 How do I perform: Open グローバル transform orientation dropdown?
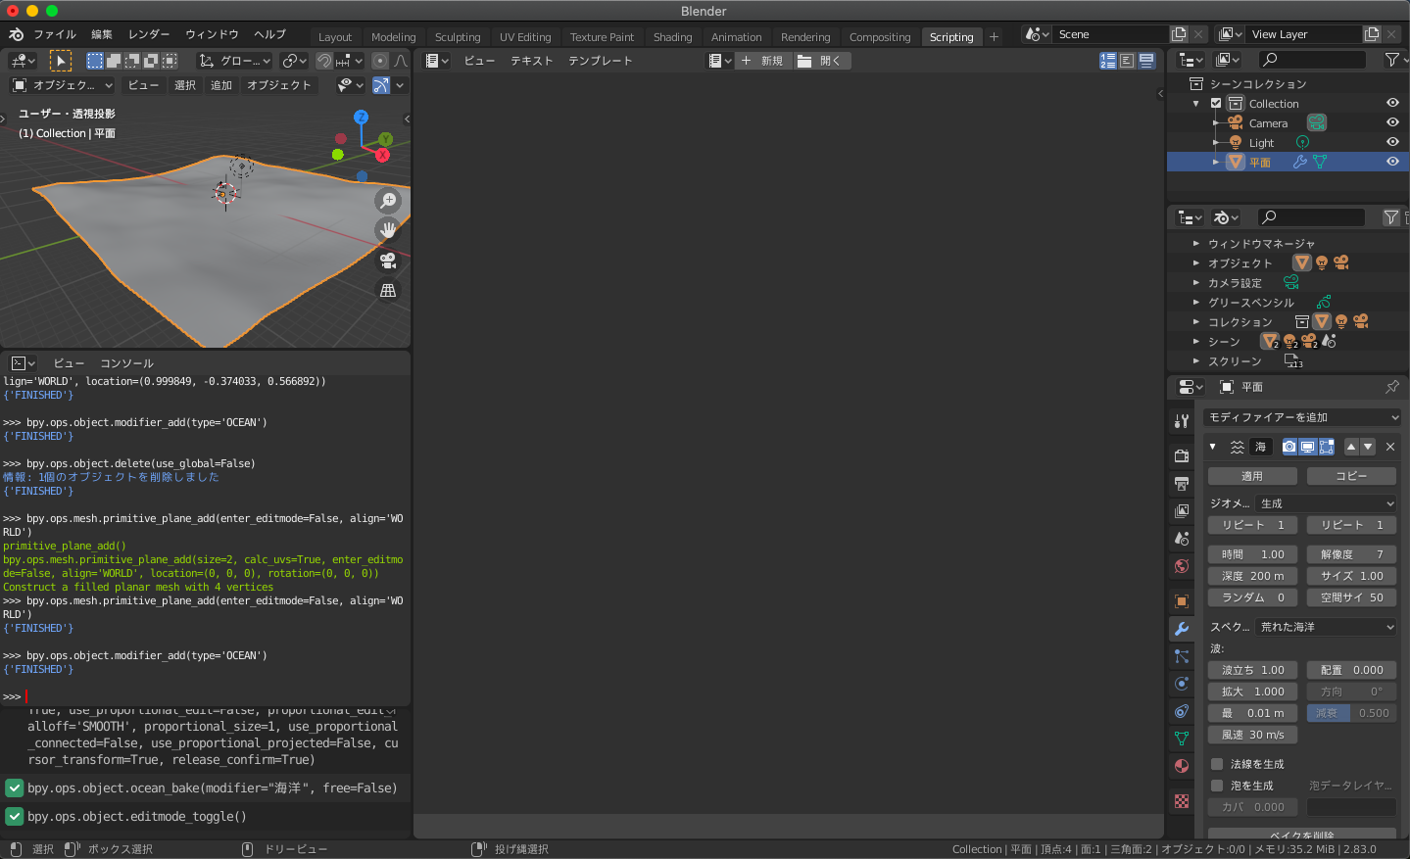235,61
